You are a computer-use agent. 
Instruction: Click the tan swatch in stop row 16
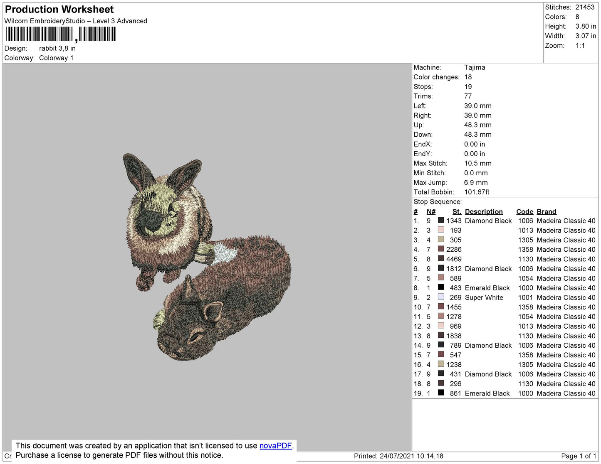click(441, 364)
